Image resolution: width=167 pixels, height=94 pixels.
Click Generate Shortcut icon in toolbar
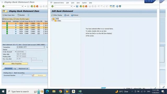point(114,6)
